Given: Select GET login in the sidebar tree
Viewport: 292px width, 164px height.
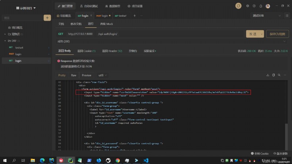Looking at the screenshot, I should click(x=26, y=61).
